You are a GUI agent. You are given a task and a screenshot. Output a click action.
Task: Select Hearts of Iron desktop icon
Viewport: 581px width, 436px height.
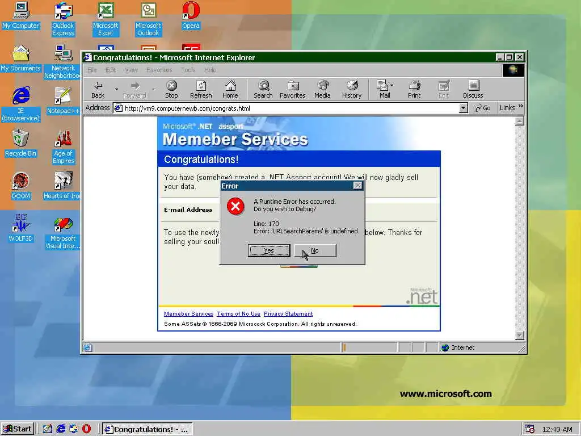(62, 186)
